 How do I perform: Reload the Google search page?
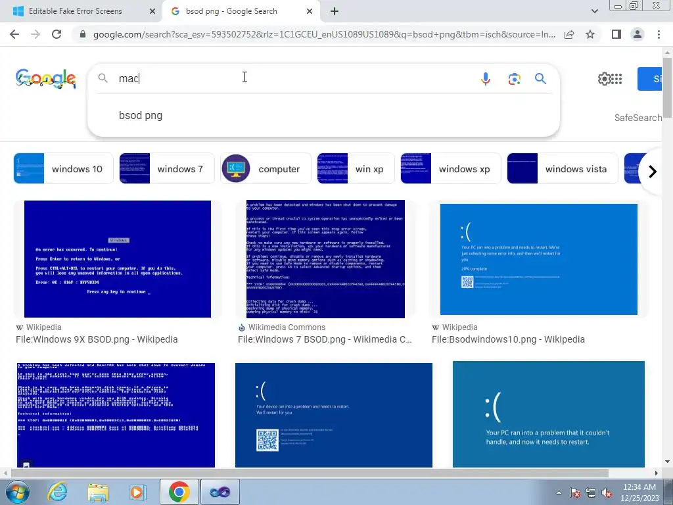[57, 34]
